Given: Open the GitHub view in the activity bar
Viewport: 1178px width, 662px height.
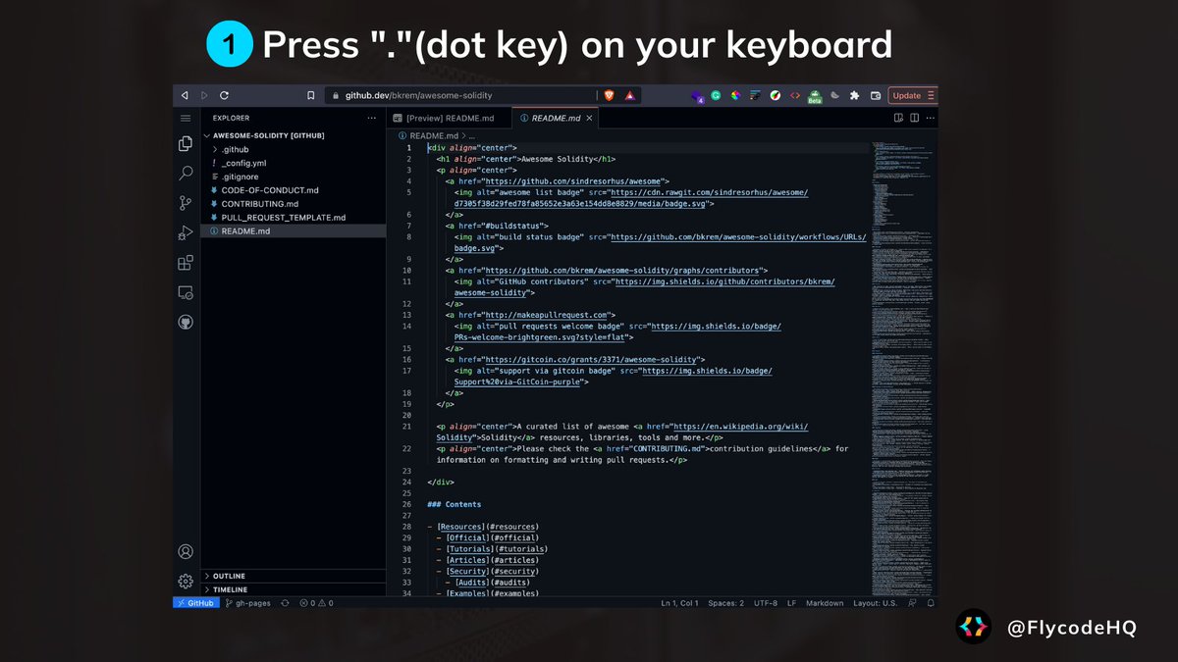Looking at the screenshot, I should [x=186, y=319].
